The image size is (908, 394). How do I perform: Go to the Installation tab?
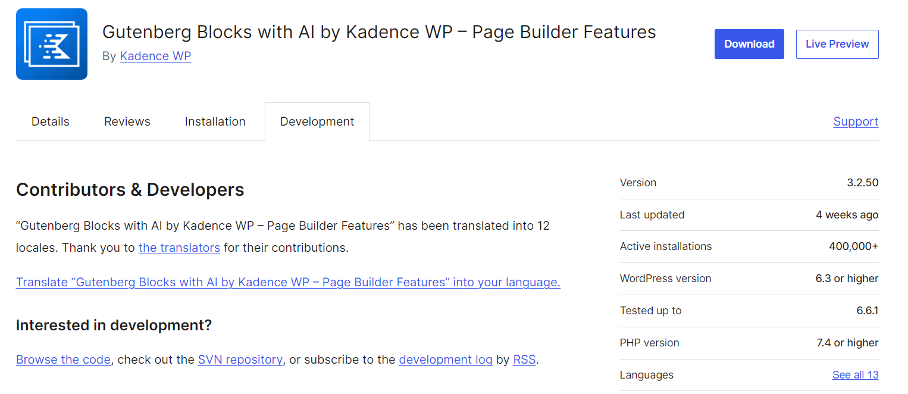coord(215,121)
